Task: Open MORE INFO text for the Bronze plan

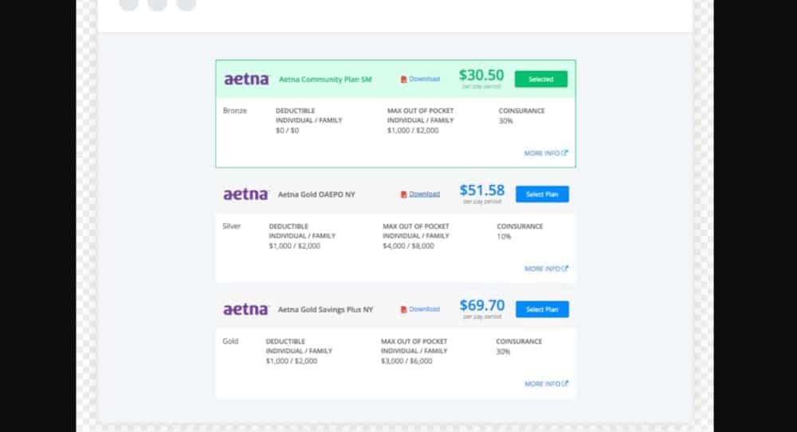Action: coord(542,153)
